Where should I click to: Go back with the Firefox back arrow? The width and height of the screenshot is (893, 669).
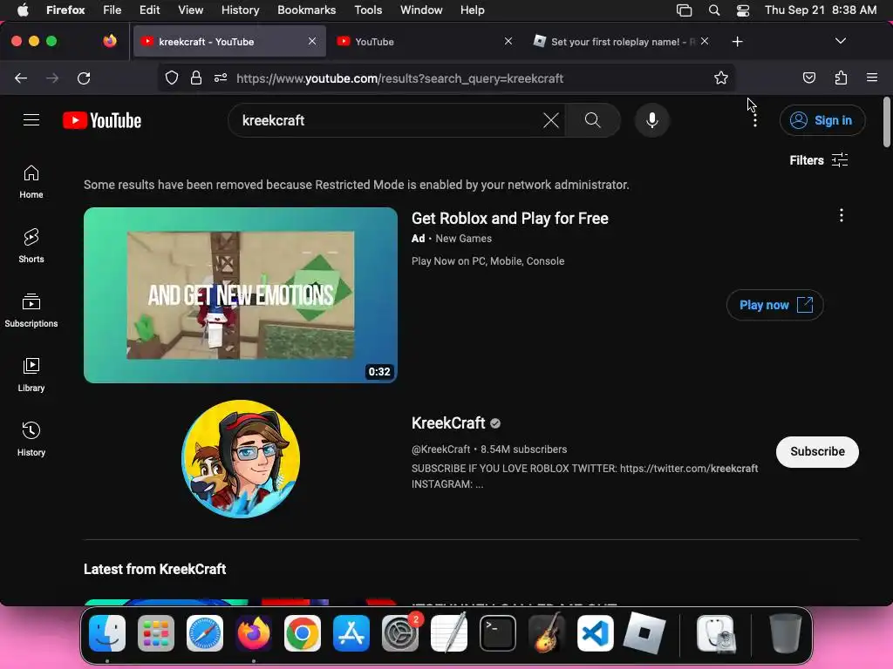tap(21, 78)
